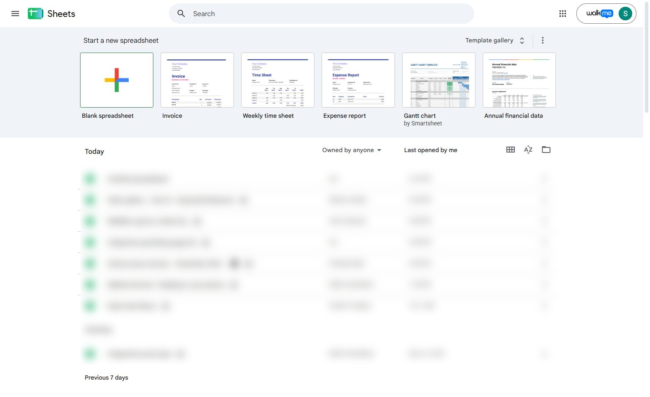650x397 pixels.
Task: Create a Blank spreadsheet
Action: coord(117,80)
